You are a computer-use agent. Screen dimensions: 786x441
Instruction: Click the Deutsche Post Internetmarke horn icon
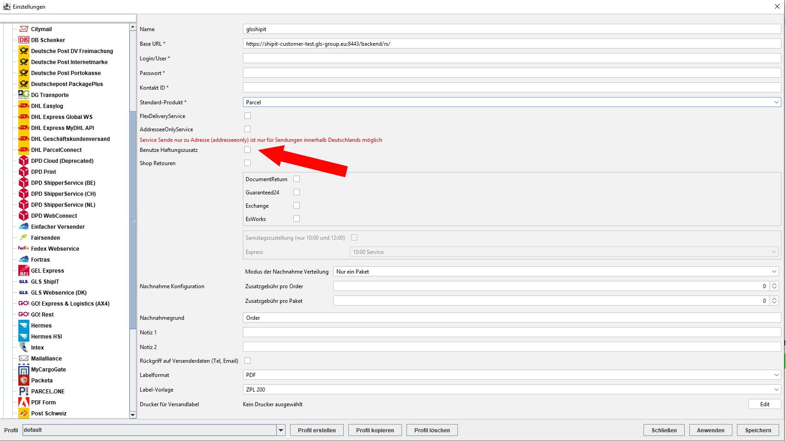(x=24, y=62)
